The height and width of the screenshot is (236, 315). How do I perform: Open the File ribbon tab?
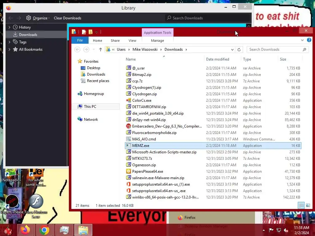pyautogui.click(x=80, y=40)
